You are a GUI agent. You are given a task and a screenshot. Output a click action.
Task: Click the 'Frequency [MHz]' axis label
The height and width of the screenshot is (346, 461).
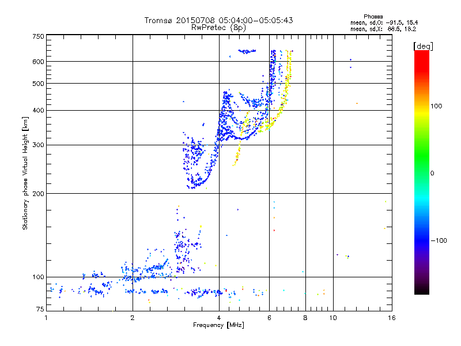218,325
